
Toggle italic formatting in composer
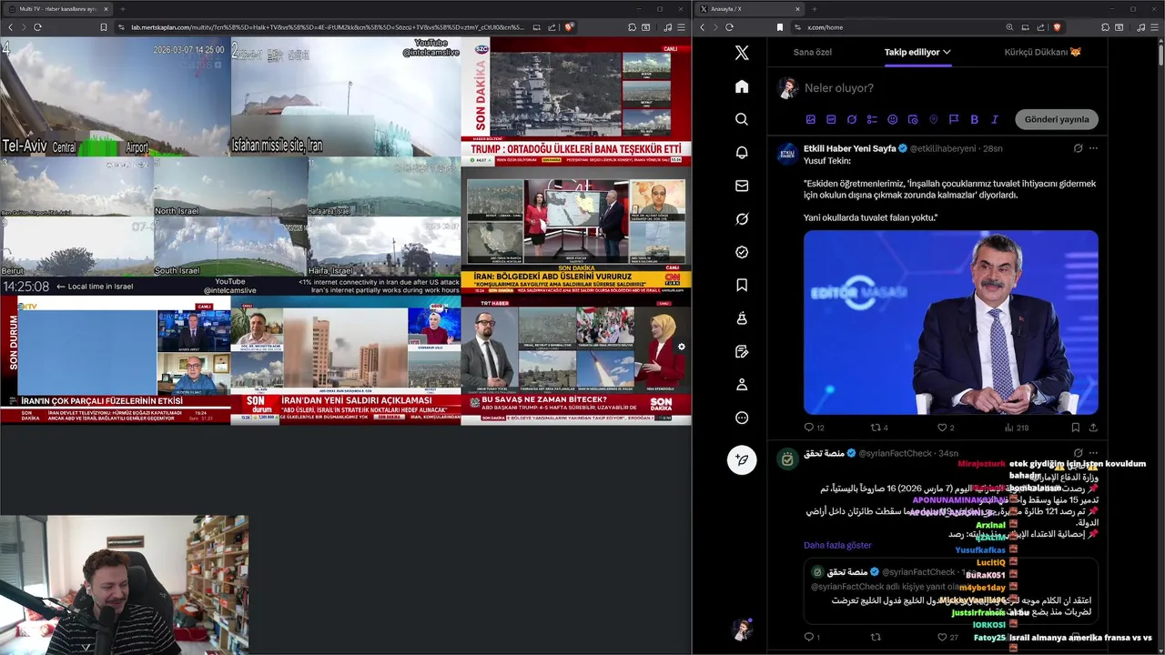click(995, 119)
